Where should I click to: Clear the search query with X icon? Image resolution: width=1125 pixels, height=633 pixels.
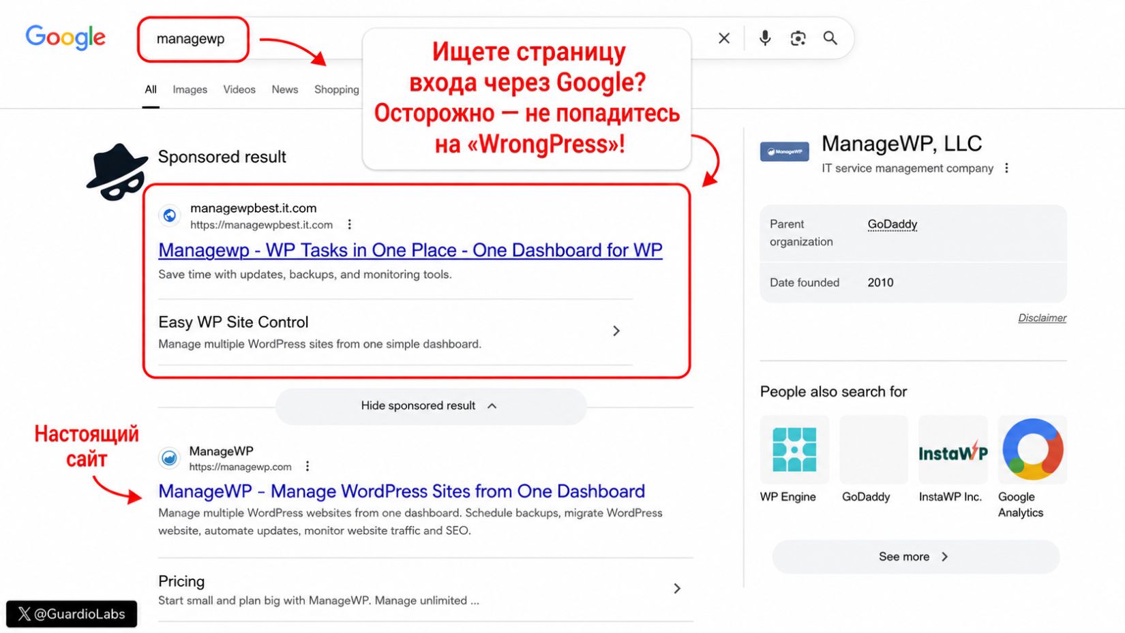tap(724, 38)
